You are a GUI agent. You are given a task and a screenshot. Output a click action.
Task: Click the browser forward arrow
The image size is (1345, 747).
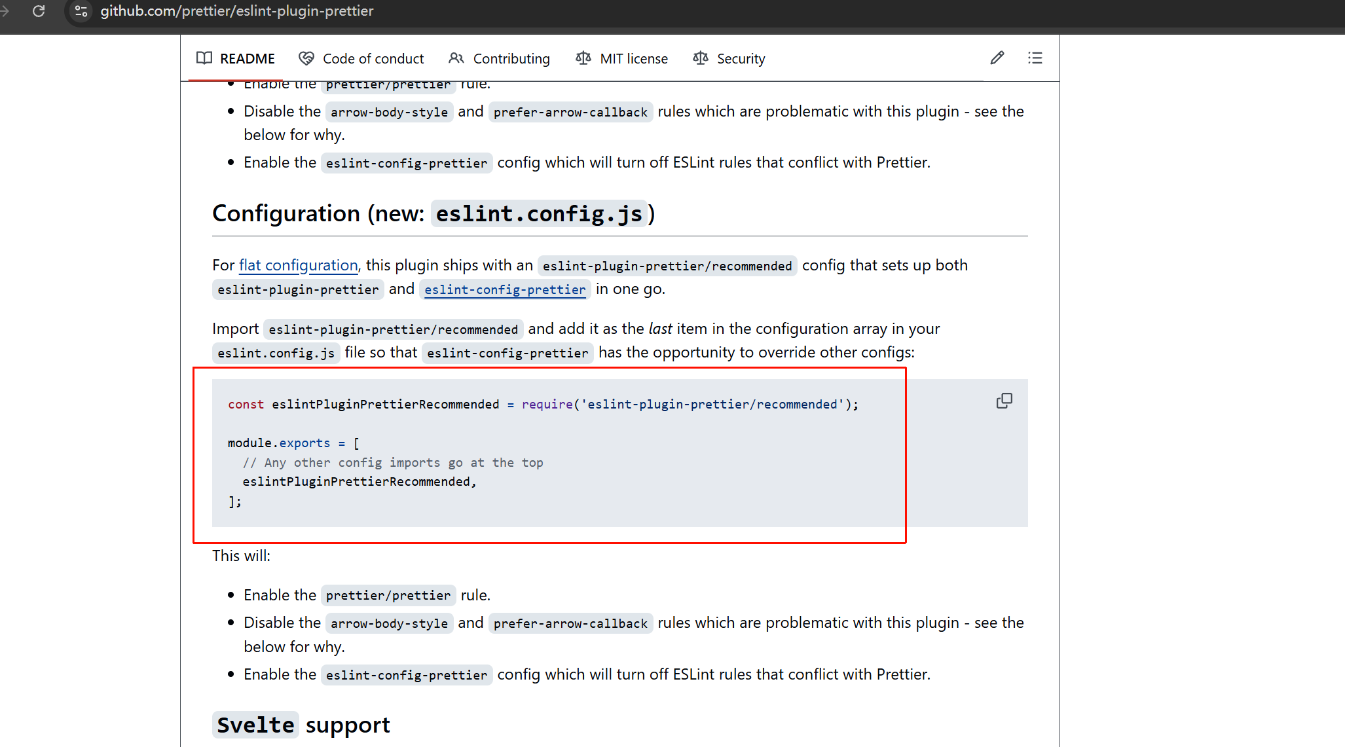(x=5, y=11)
